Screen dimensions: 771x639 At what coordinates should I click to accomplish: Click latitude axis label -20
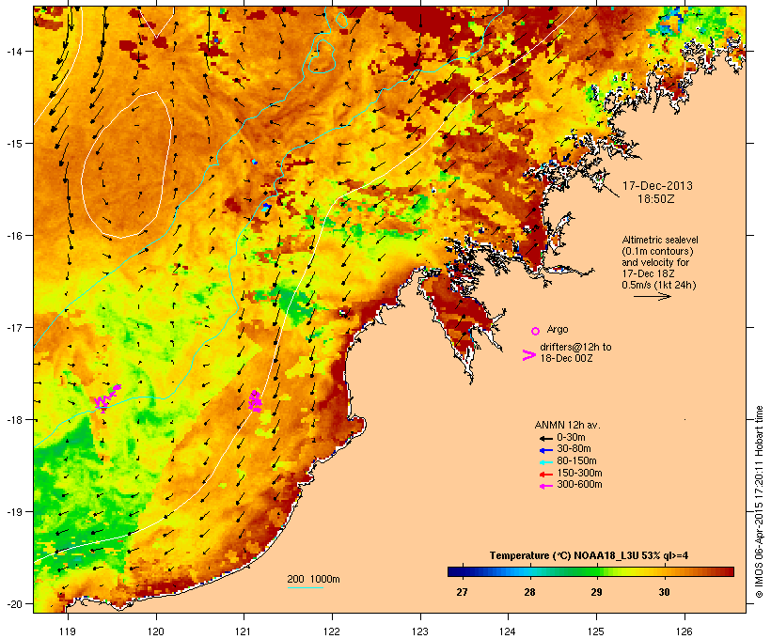tap(15, 604)
